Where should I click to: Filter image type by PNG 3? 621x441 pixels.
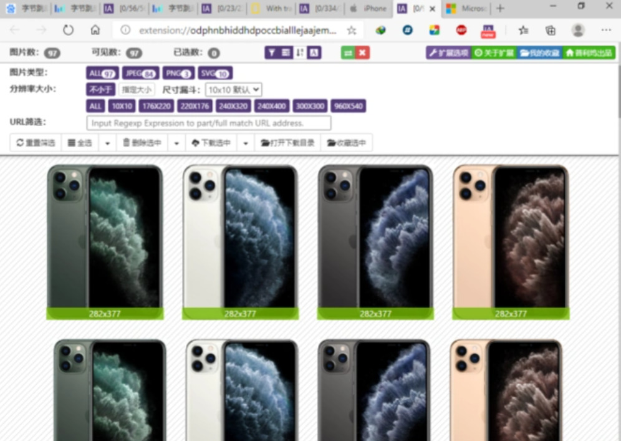[x=178, y=74]
